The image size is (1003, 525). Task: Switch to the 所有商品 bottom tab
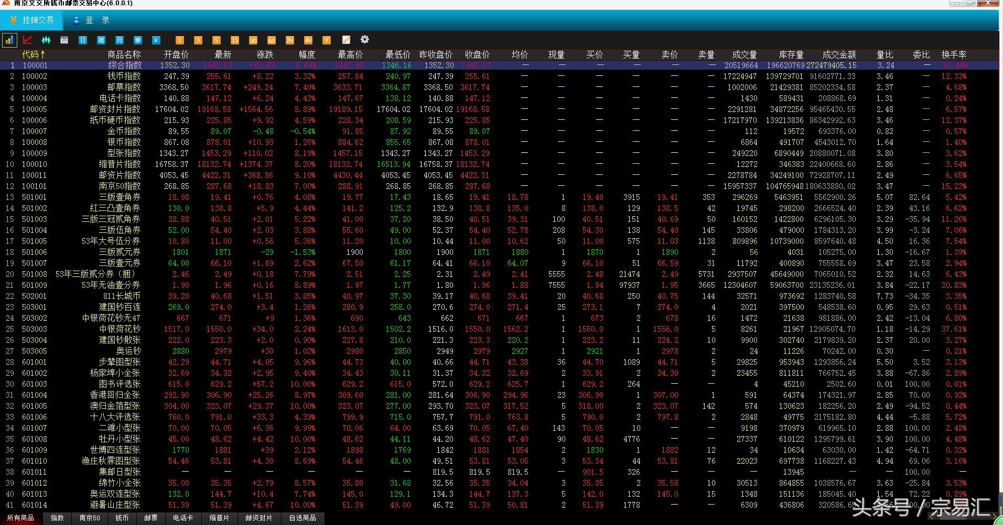(x=21, y=518)
